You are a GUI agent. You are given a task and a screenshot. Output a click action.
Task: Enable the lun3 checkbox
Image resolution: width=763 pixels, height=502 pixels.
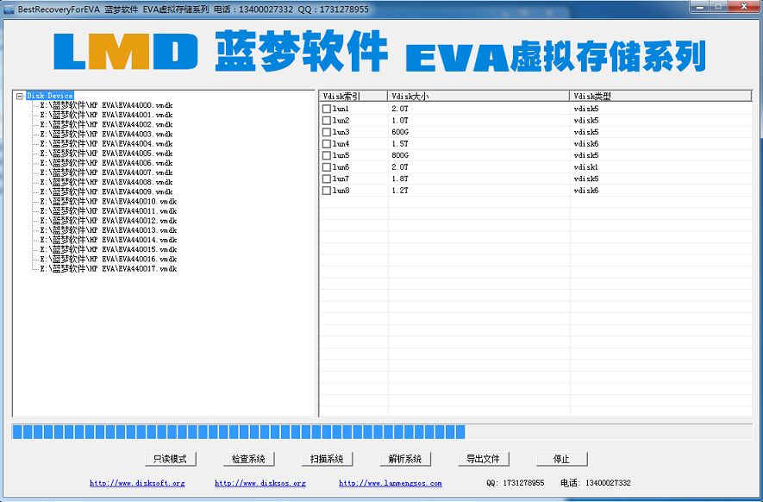[326, 131]
